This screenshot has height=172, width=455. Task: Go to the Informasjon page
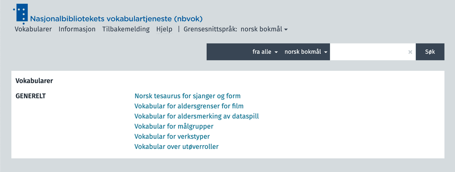(x=77, y=29)
